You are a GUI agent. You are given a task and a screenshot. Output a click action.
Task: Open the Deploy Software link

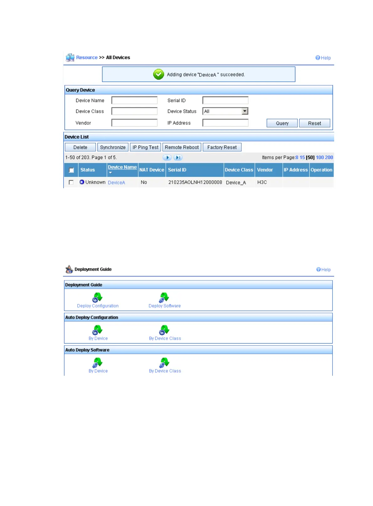pos(165,306)
